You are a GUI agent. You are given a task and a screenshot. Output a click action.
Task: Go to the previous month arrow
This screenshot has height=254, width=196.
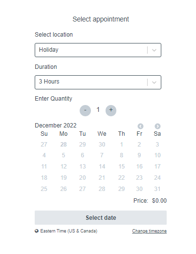coord(140,126)
